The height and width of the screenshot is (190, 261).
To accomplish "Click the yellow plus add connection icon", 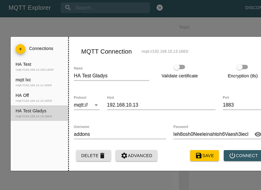I will pyautogui.click(x=20, y=49).
